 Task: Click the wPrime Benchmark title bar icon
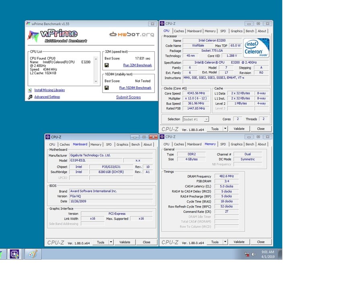point(29,24)
